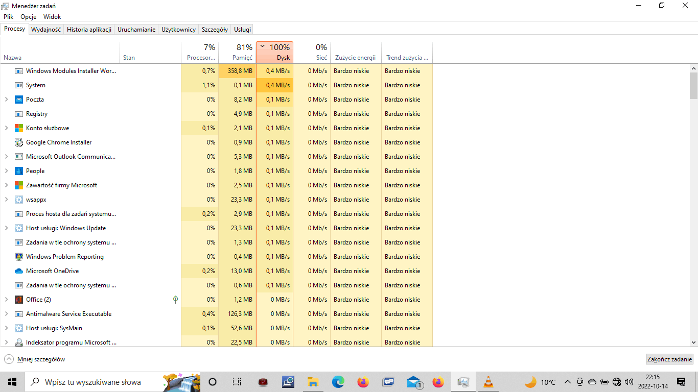Sort by the Dysk 100% column header
This screenshot has height=392, width=698.
pos(275,53)
